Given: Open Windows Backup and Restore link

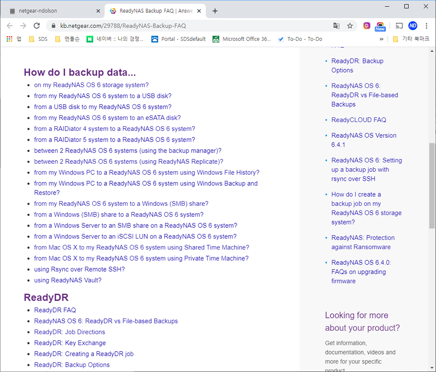Looking at the screenshot, I should pos(146,188).
